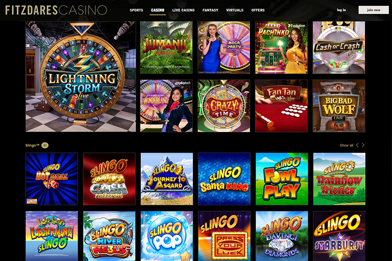The height and width of the screenshot is (261, 392).
Task: Switch to the Sports tab
Action: (136, 10)
